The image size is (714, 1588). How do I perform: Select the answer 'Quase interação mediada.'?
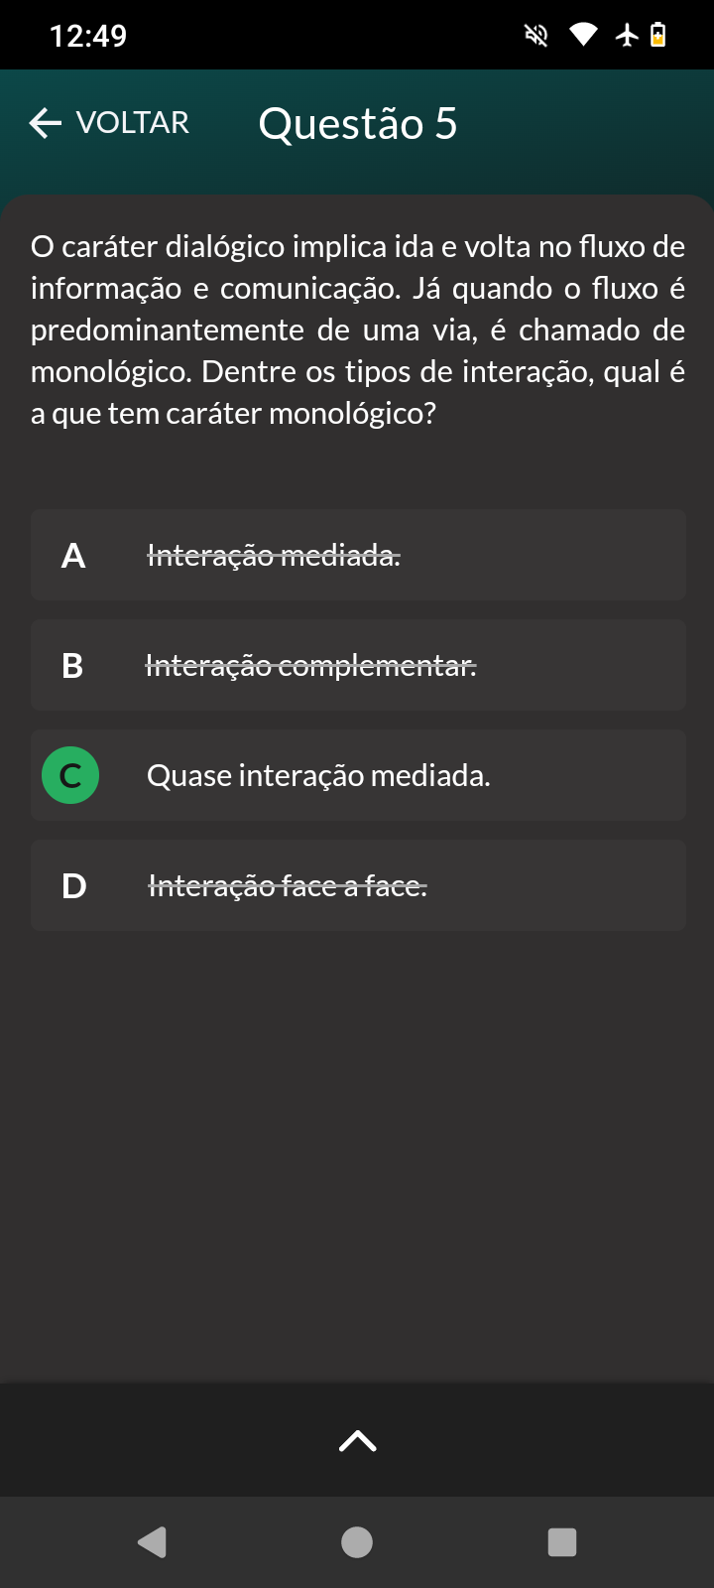point(318,775)
